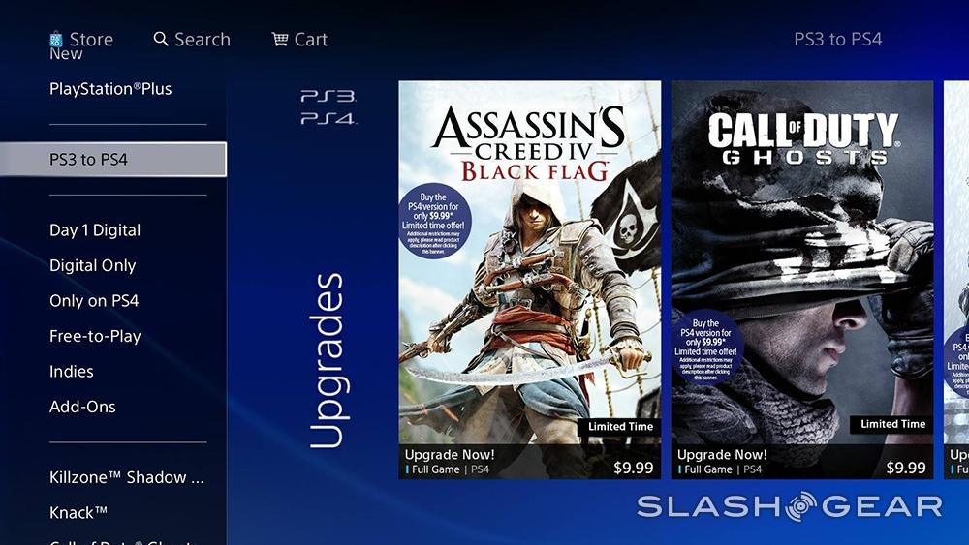Open the Only on PS4 category
Viewport: 969px width, 545px height.
point(94,301)
